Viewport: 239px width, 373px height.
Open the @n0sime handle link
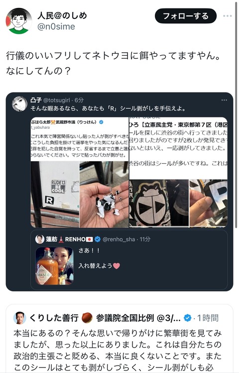[x=56, y=26]
